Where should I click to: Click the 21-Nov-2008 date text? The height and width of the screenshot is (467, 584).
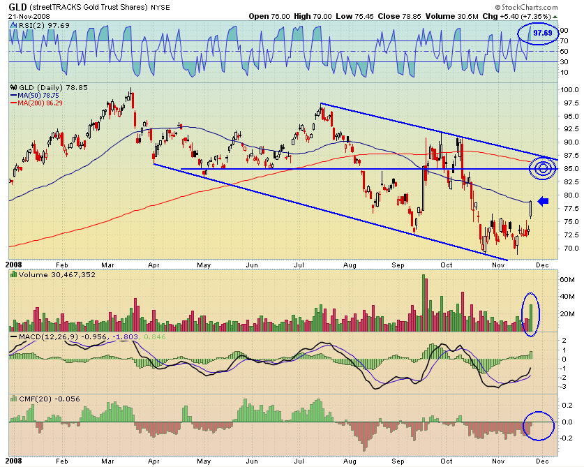pyautogui.click(x=29, y=16)
